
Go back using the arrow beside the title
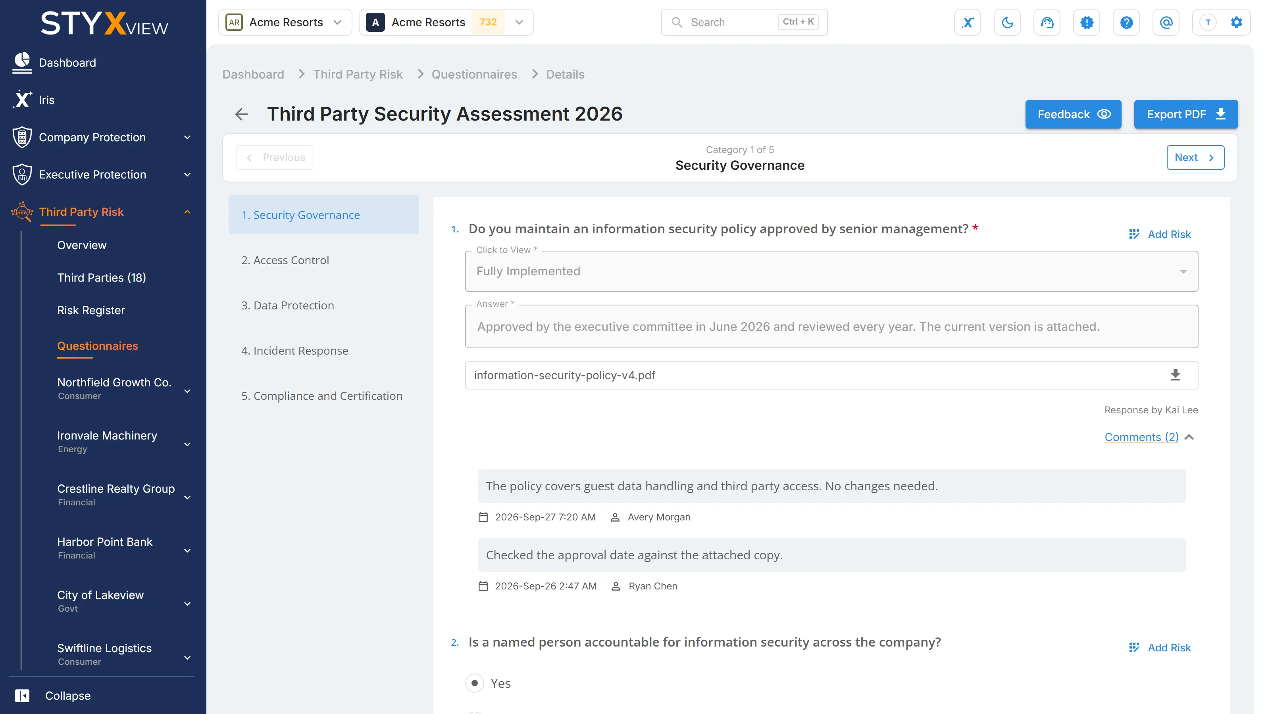tap(241, 114)
